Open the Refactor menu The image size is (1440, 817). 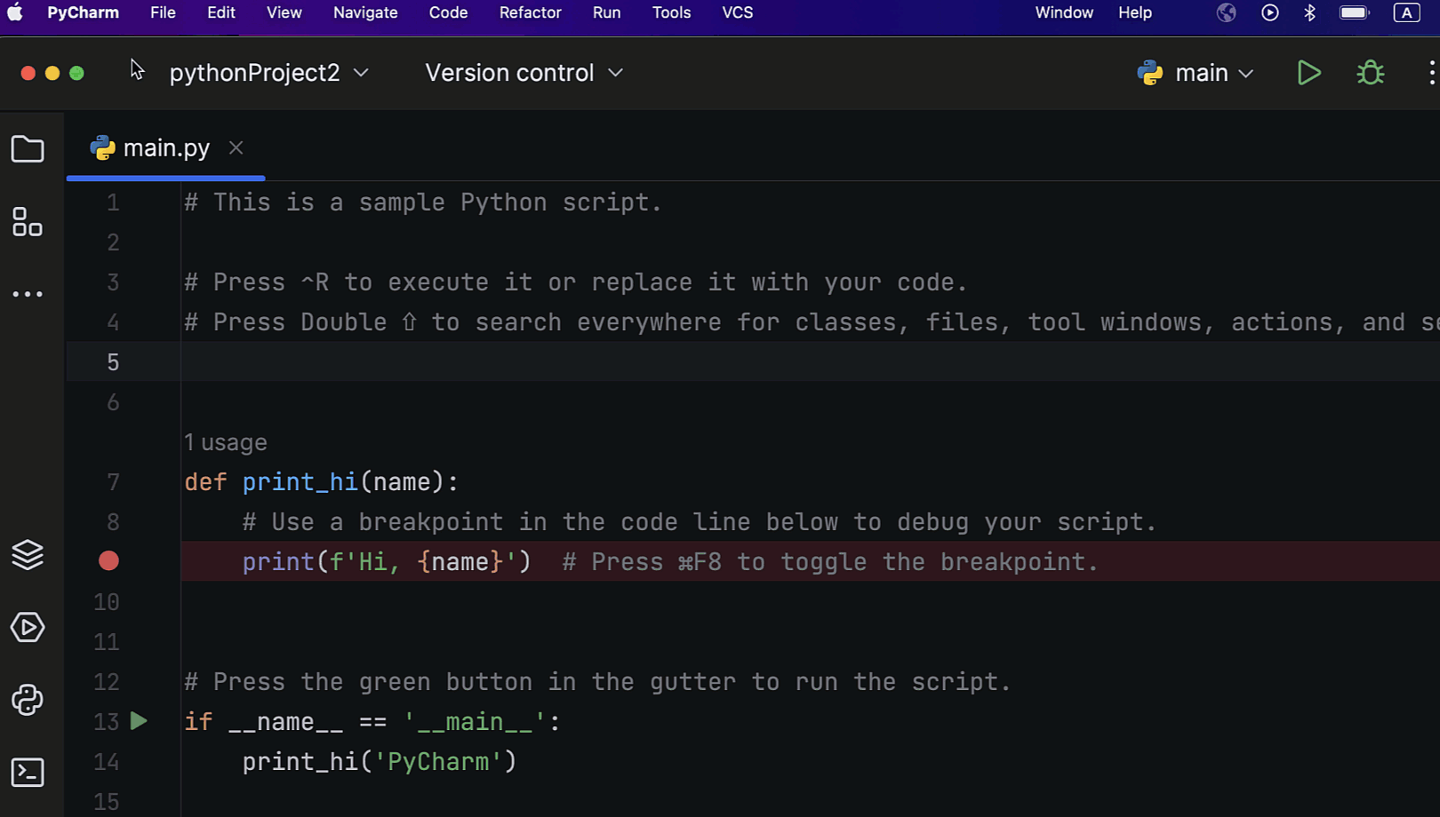[530, 12]
